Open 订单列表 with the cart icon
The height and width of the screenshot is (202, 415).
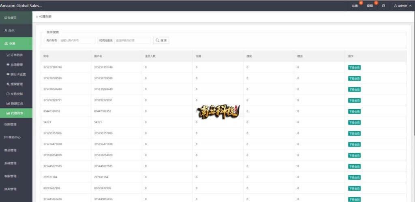[15, 55]
